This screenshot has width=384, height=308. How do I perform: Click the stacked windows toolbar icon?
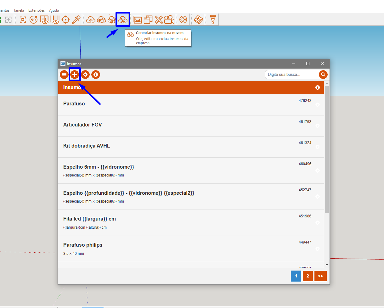click(148, 20)
